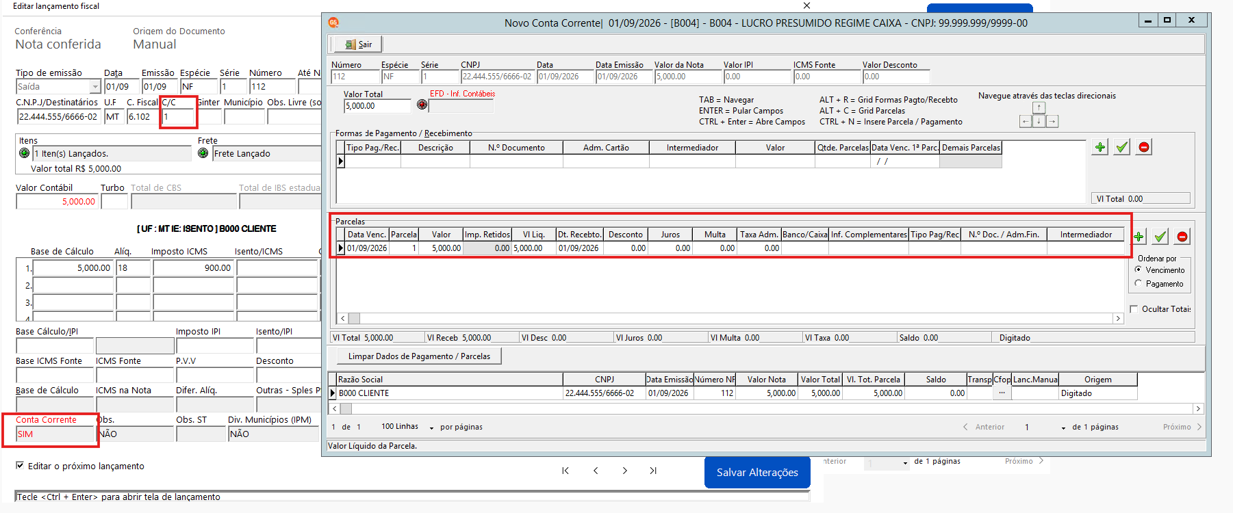This screenshot has height=513, width=1233.
Task: Click the Tipo Pag./Rec. column header
Action: 372,148
